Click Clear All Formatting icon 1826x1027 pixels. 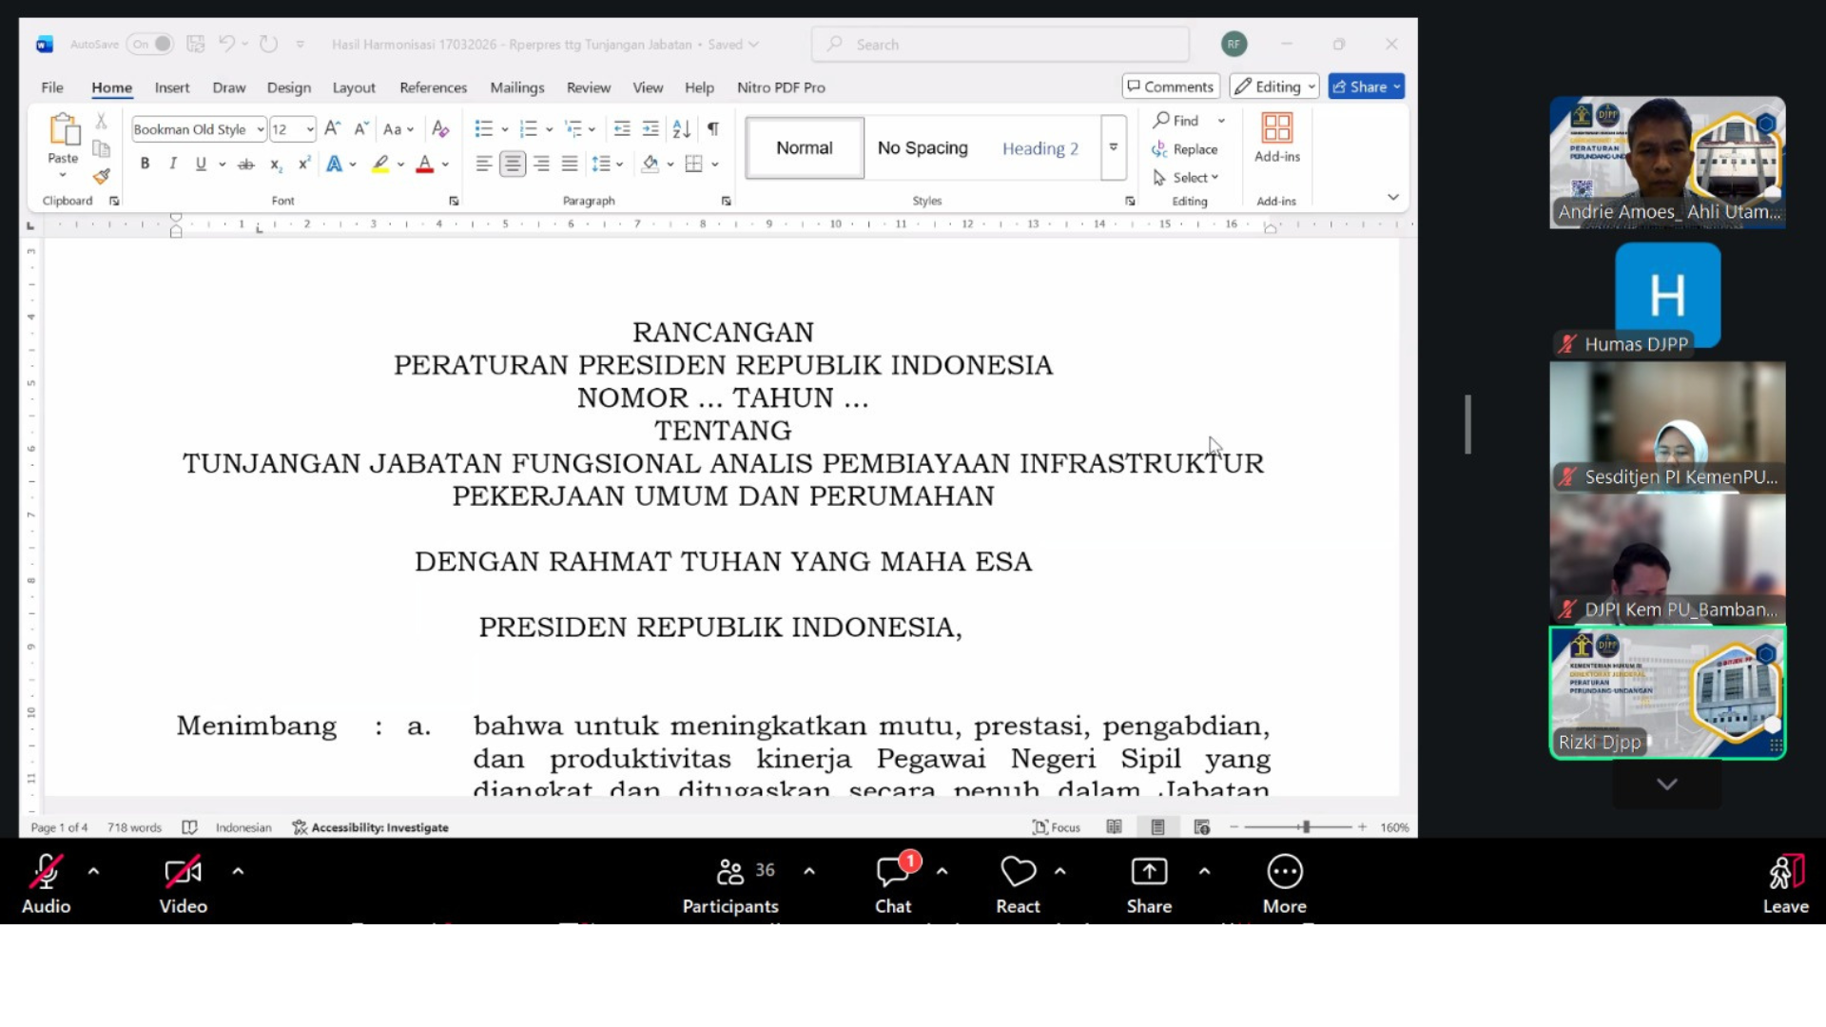[439, 128]
